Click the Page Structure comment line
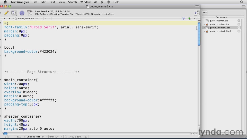The height and width of the screenshot is (139, 247). pyautogui.click(x=42, y=72)
